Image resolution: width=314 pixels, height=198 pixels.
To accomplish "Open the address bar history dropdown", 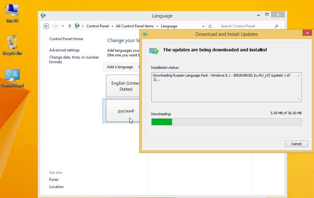I will coord(203,26).
